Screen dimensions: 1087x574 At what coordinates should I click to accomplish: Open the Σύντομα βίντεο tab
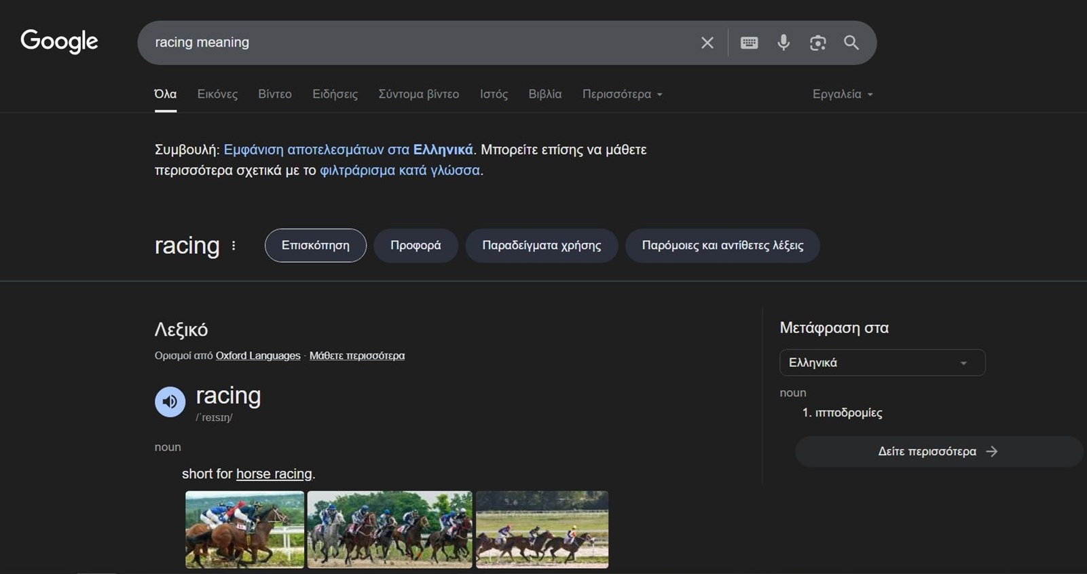click(419, 94)
